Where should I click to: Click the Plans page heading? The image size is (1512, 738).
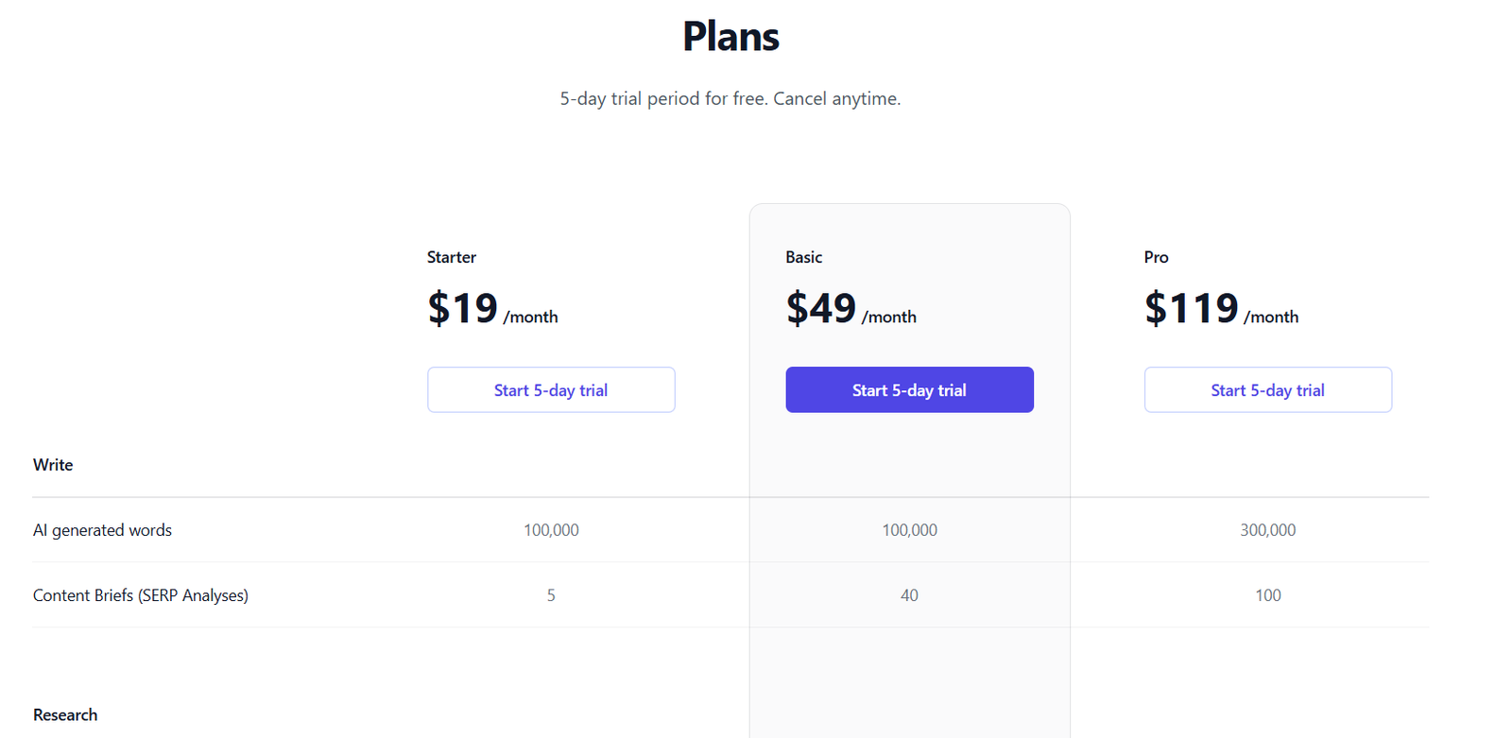pyautogui.click(x=730, y=37)
